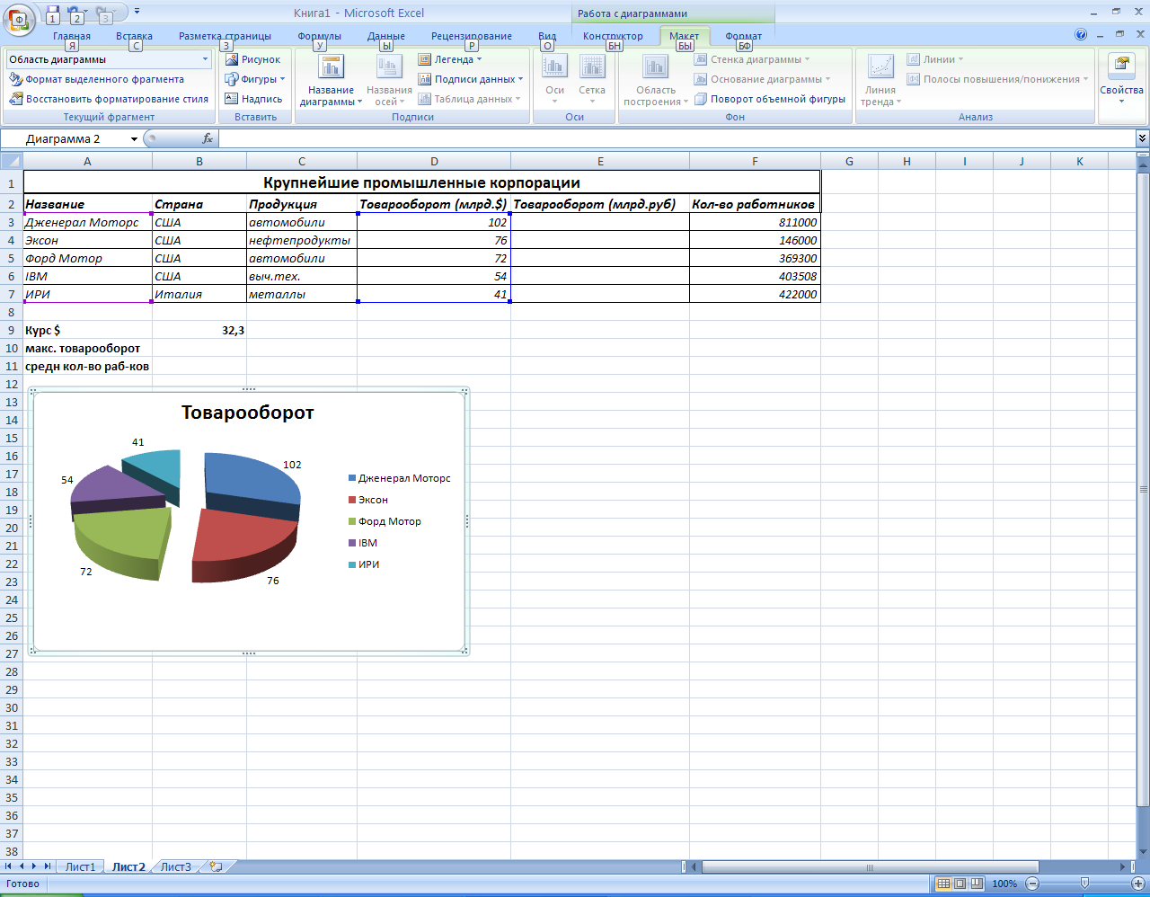The width and height of the screenshot is (1150, 897).
Task: Open Название диаграммы chart title options
Action: pos(331,80)
